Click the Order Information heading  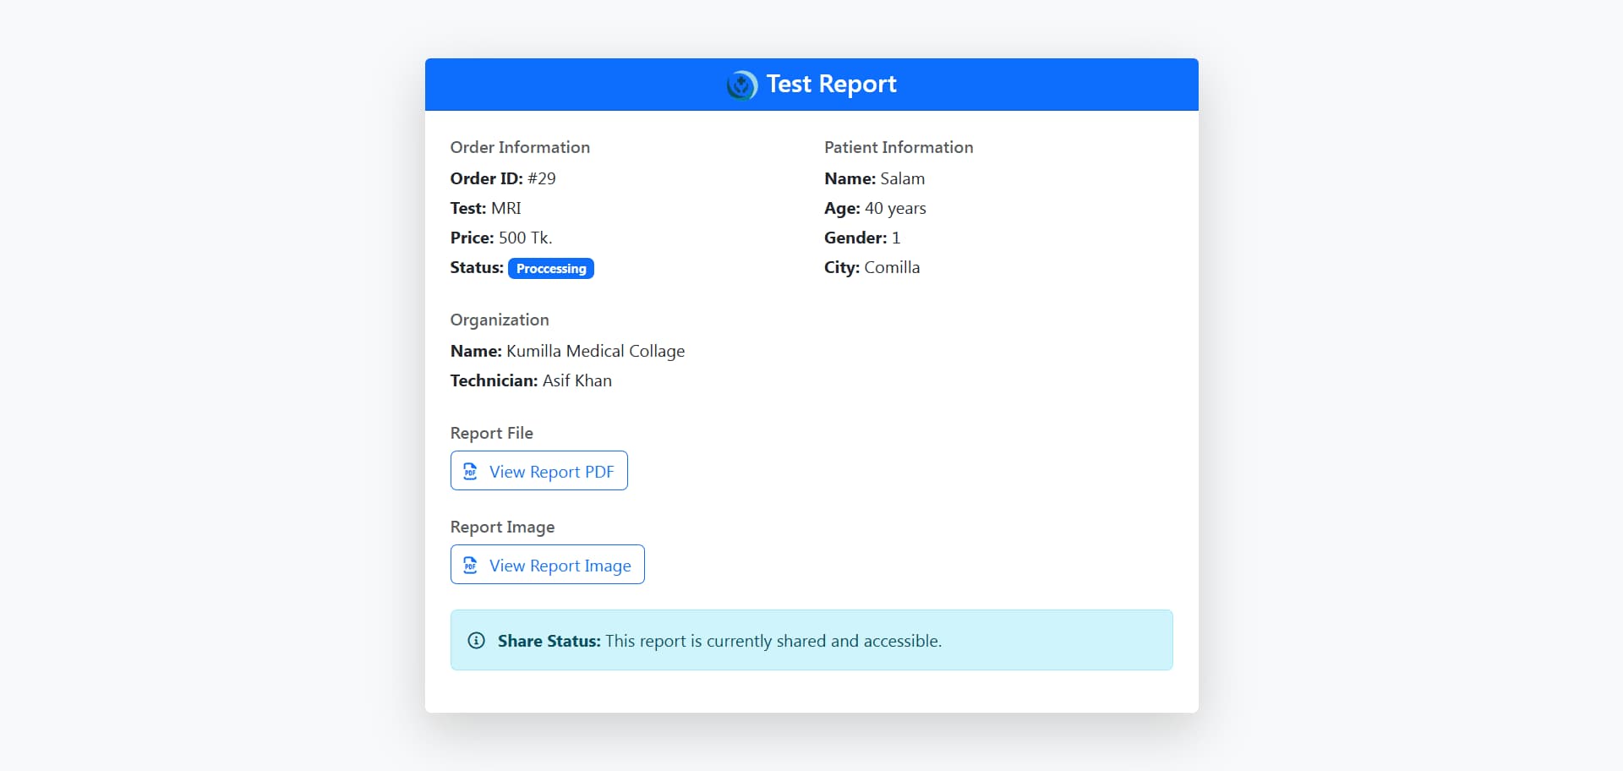click(520, 147)
